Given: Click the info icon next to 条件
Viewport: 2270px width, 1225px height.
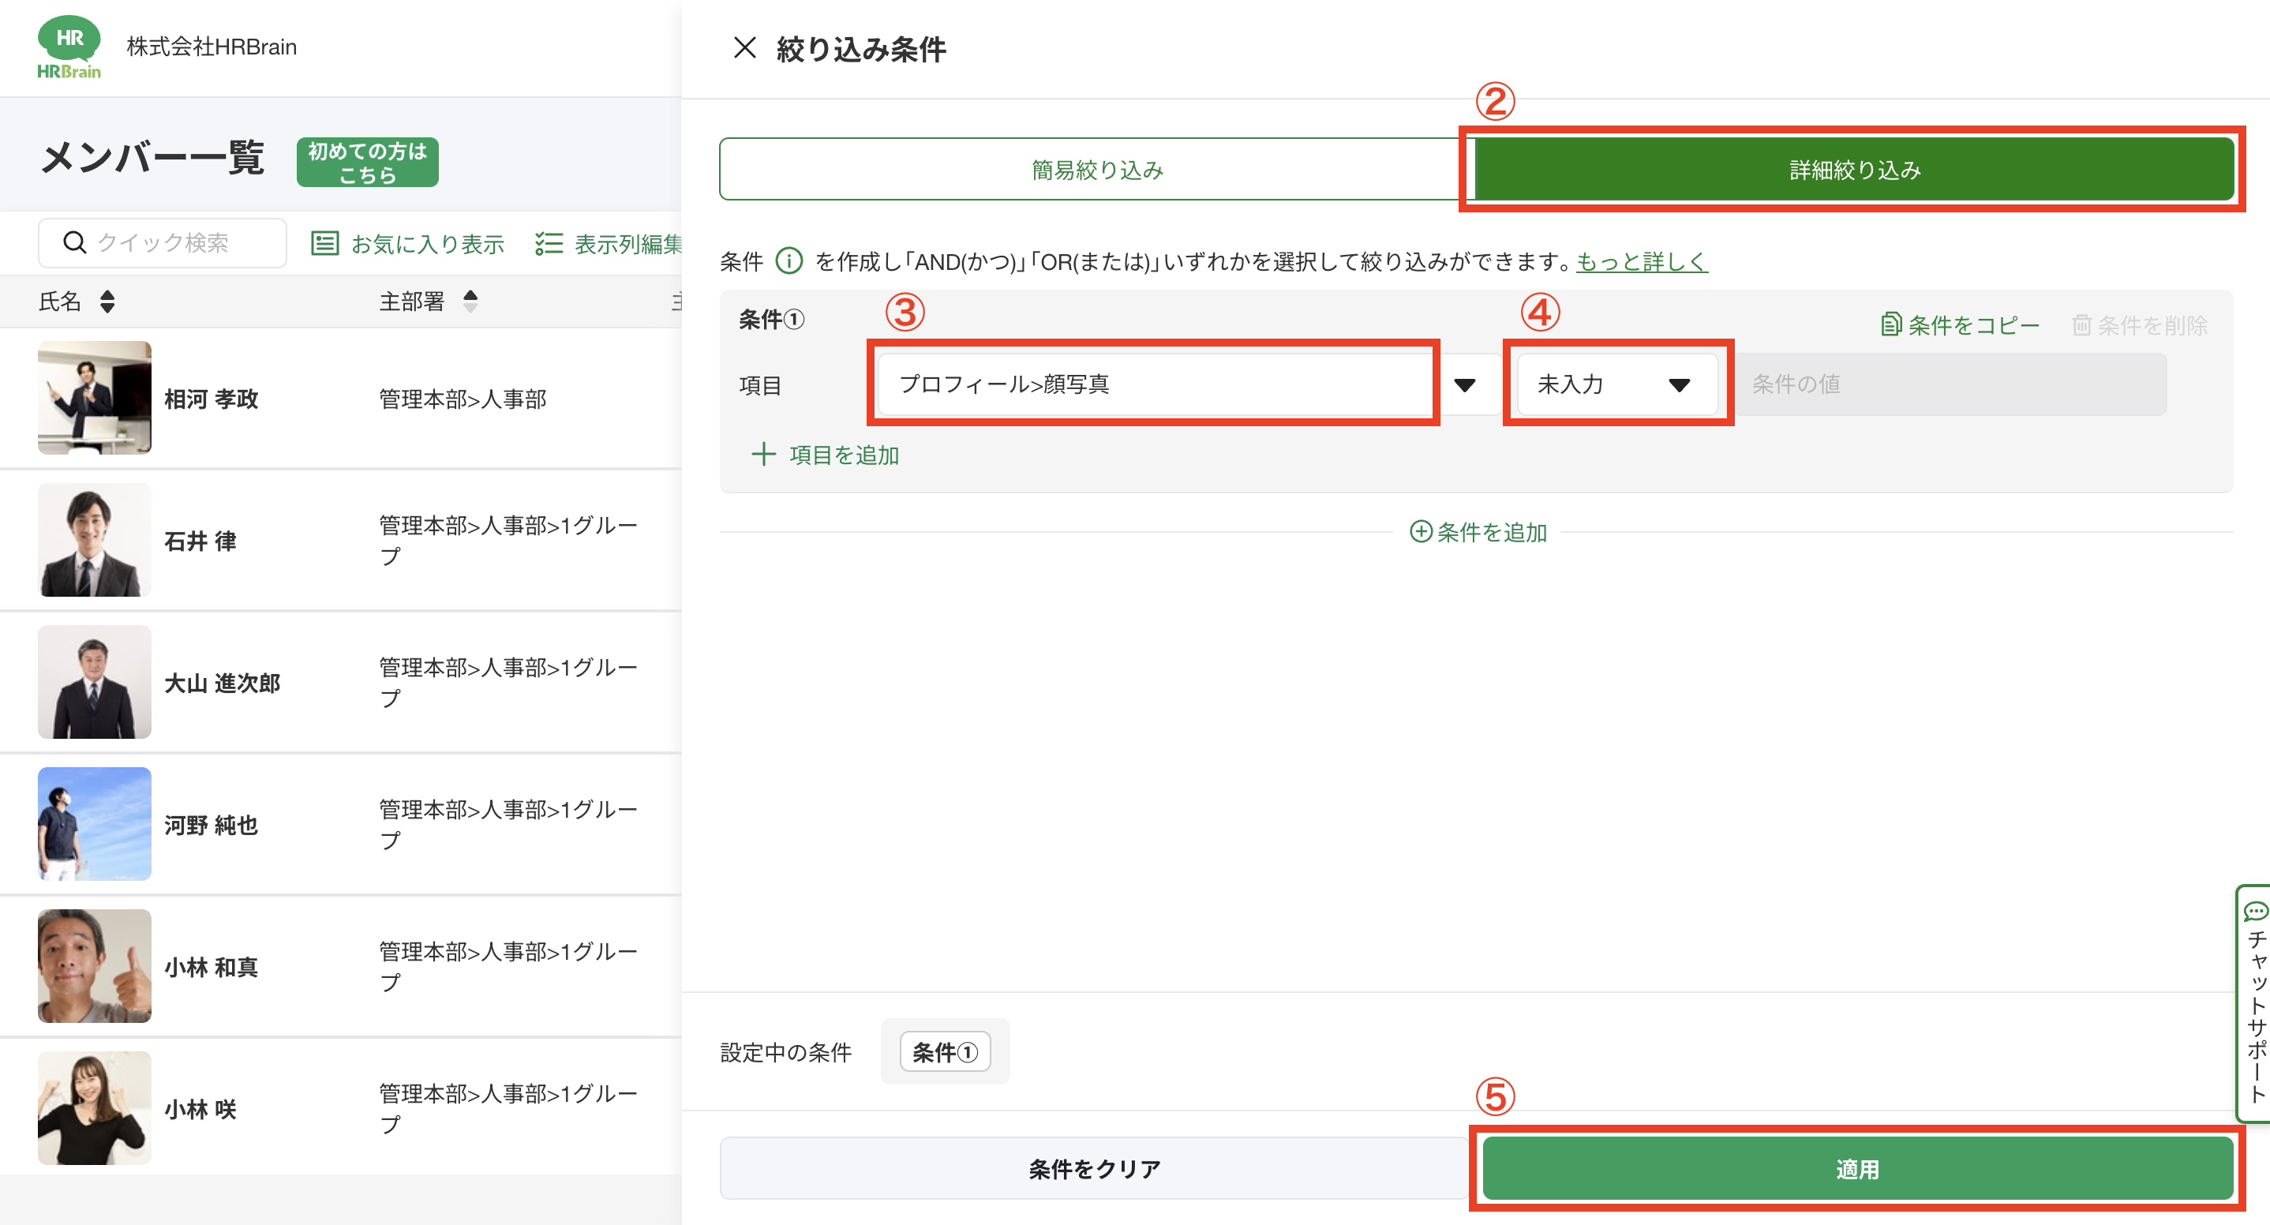Looking at the screenshot, I should [789, 260].
